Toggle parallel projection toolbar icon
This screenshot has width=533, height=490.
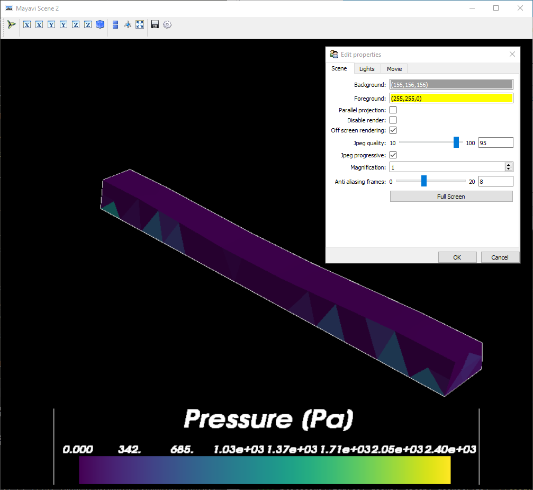(115, 24)
